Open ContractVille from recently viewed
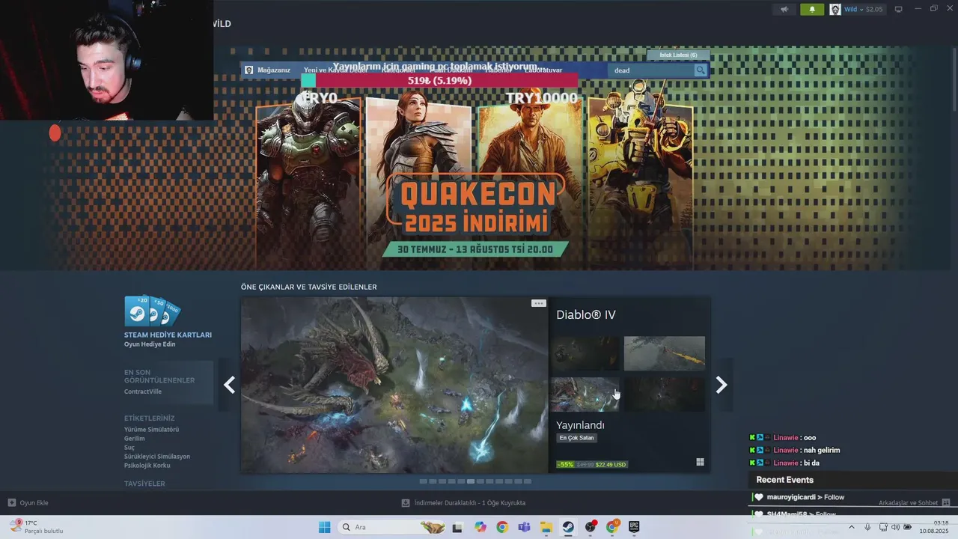 click(143, 392)
